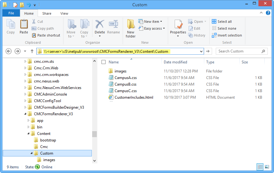Switch to Large icons view in status bar
The width and height of the screenshot is (274, 173).
[x=267, y=167]
